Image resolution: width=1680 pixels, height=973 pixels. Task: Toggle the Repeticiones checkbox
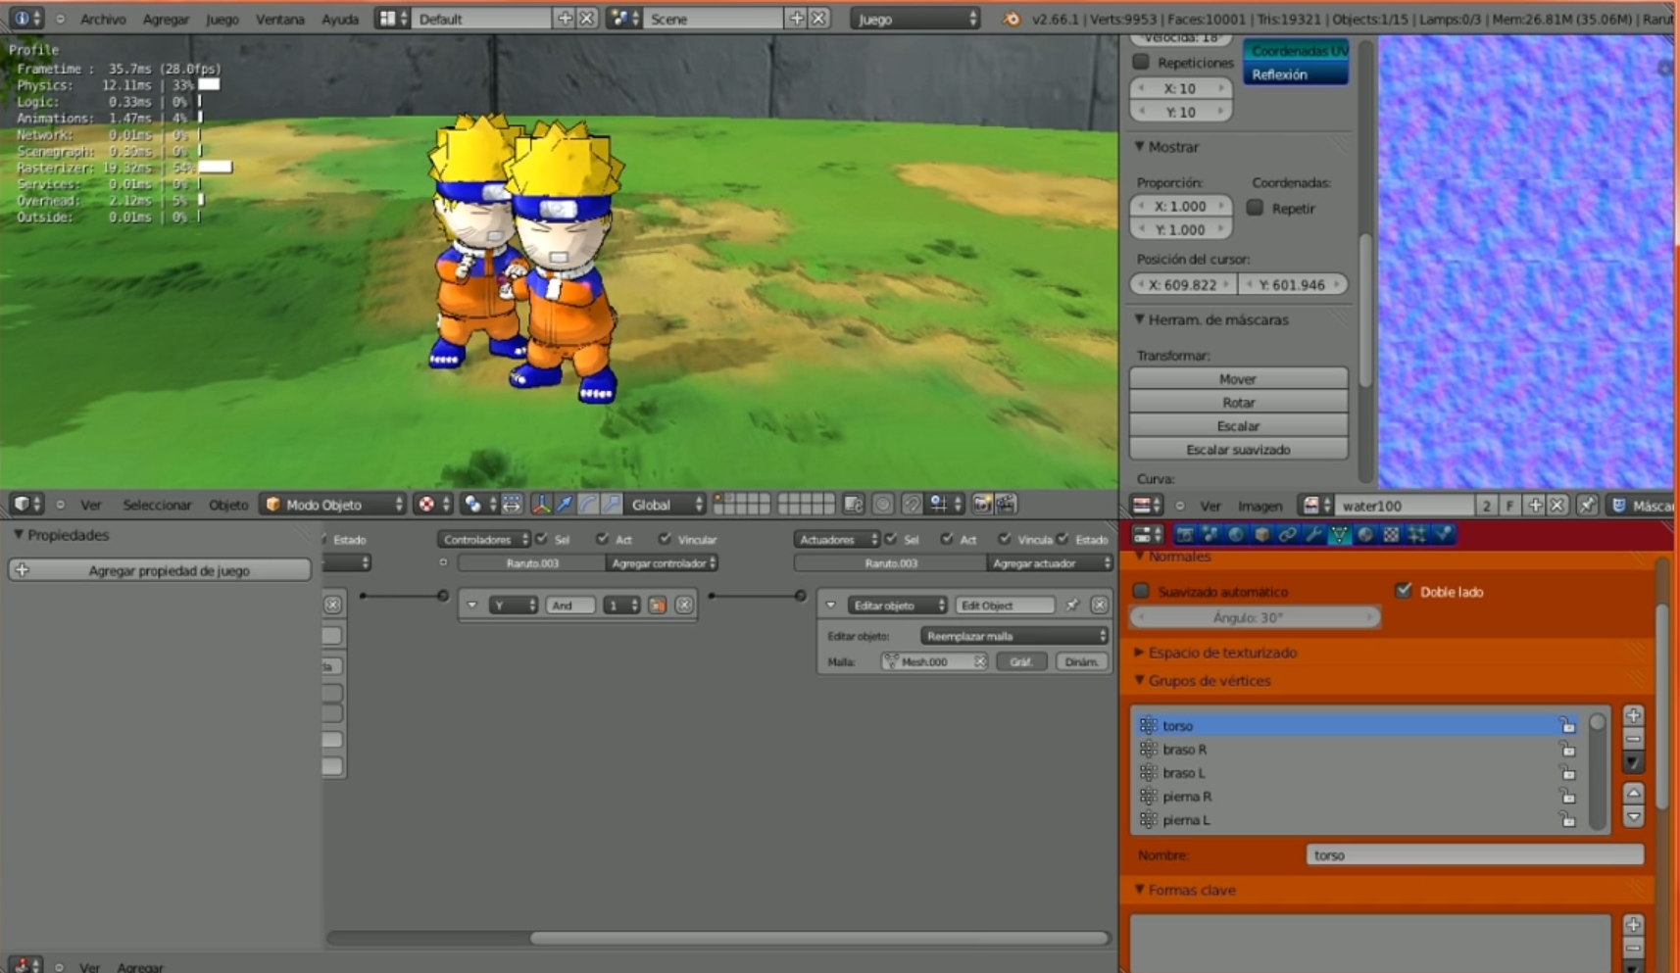click(x=1141, y=63)
